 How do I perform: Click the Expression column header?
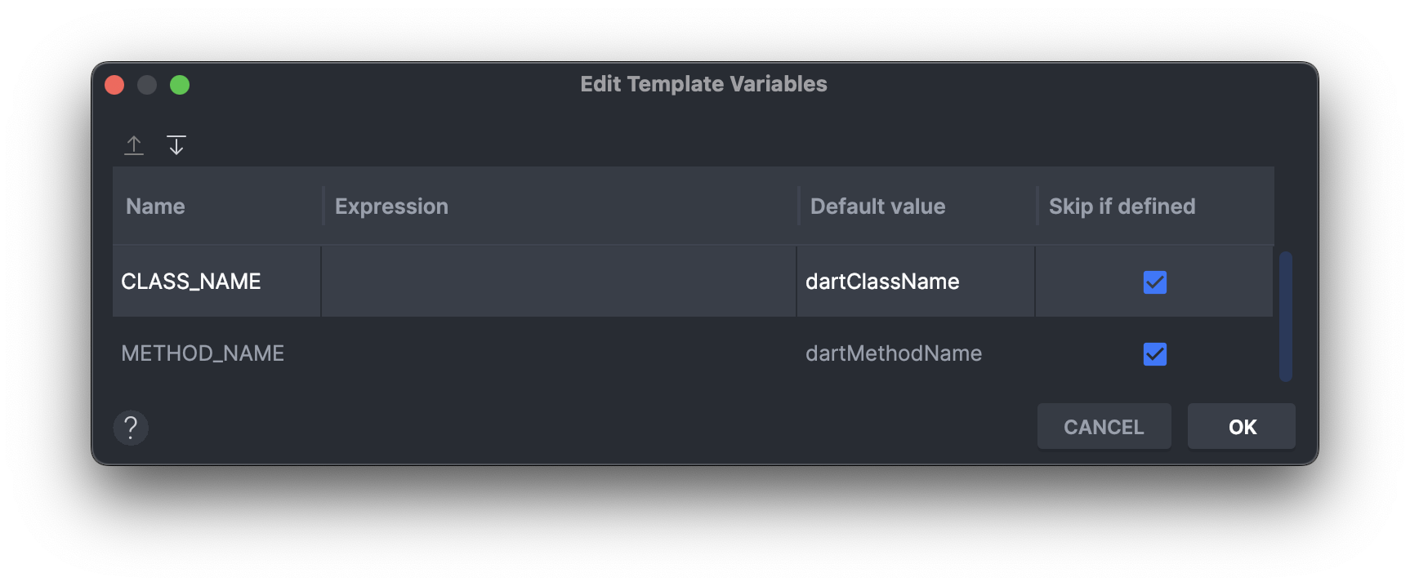click(560, 206)
